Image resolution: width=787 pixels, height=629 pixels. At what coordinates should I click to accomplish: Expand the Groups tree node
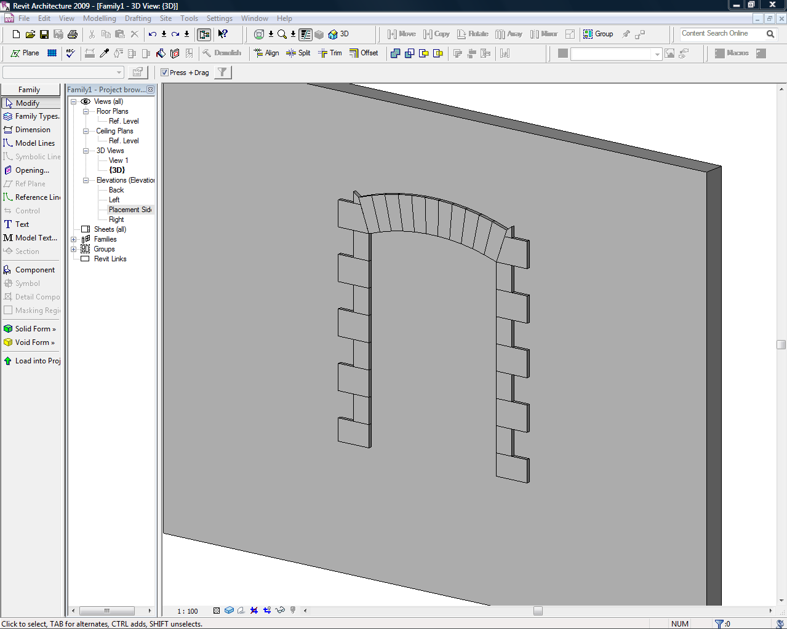74,250
